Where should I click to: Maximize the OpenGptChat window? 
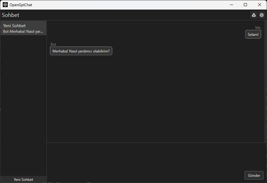click(245, 5)
